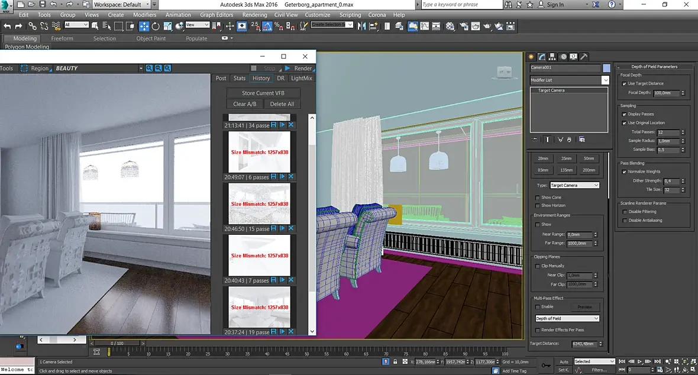
Task: Switch to the LightMix tab
Action: click(x=302, y=78)
